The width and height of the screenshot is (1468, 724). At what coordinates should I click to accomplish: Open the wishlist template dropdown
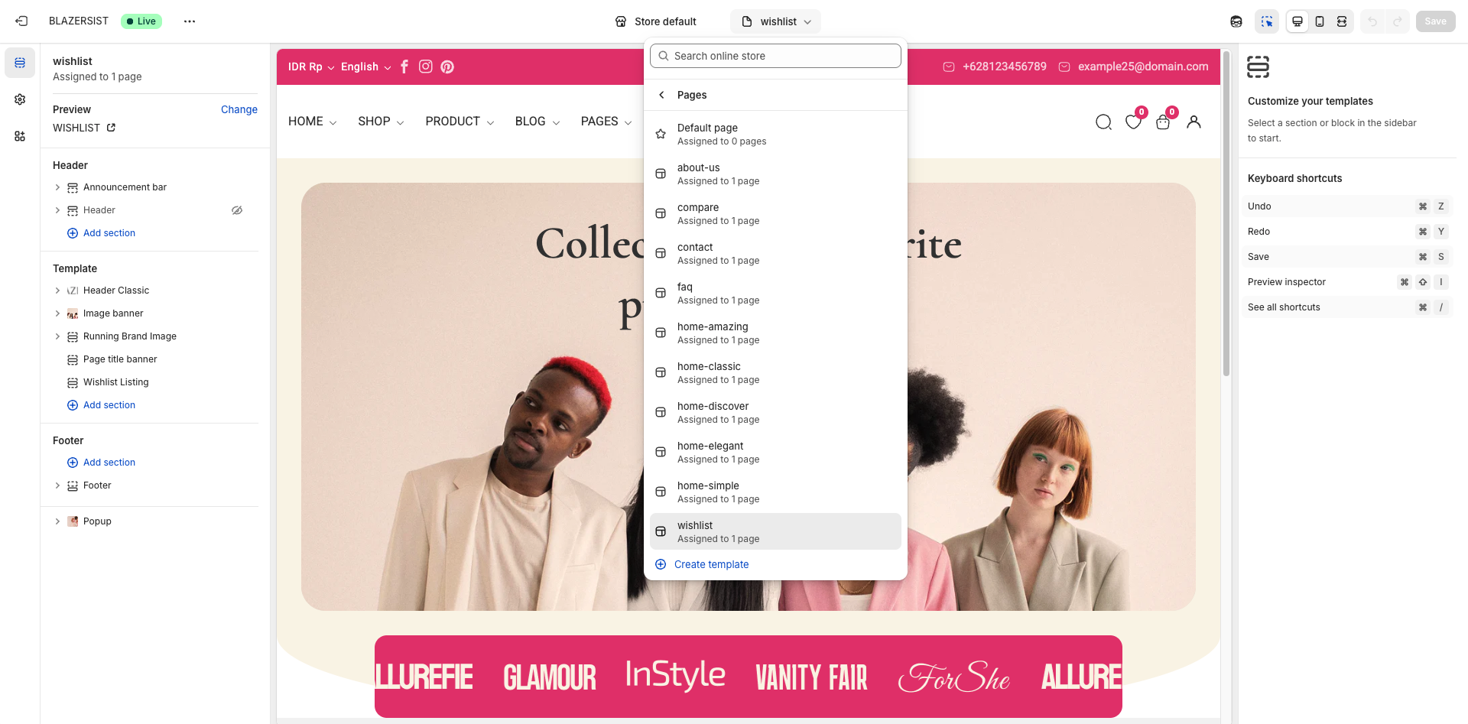click(x=775, y=21)
